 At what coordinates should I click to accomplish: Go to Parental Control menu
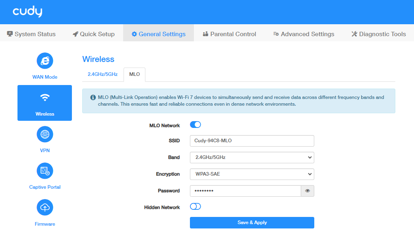(x=229, y=34)
